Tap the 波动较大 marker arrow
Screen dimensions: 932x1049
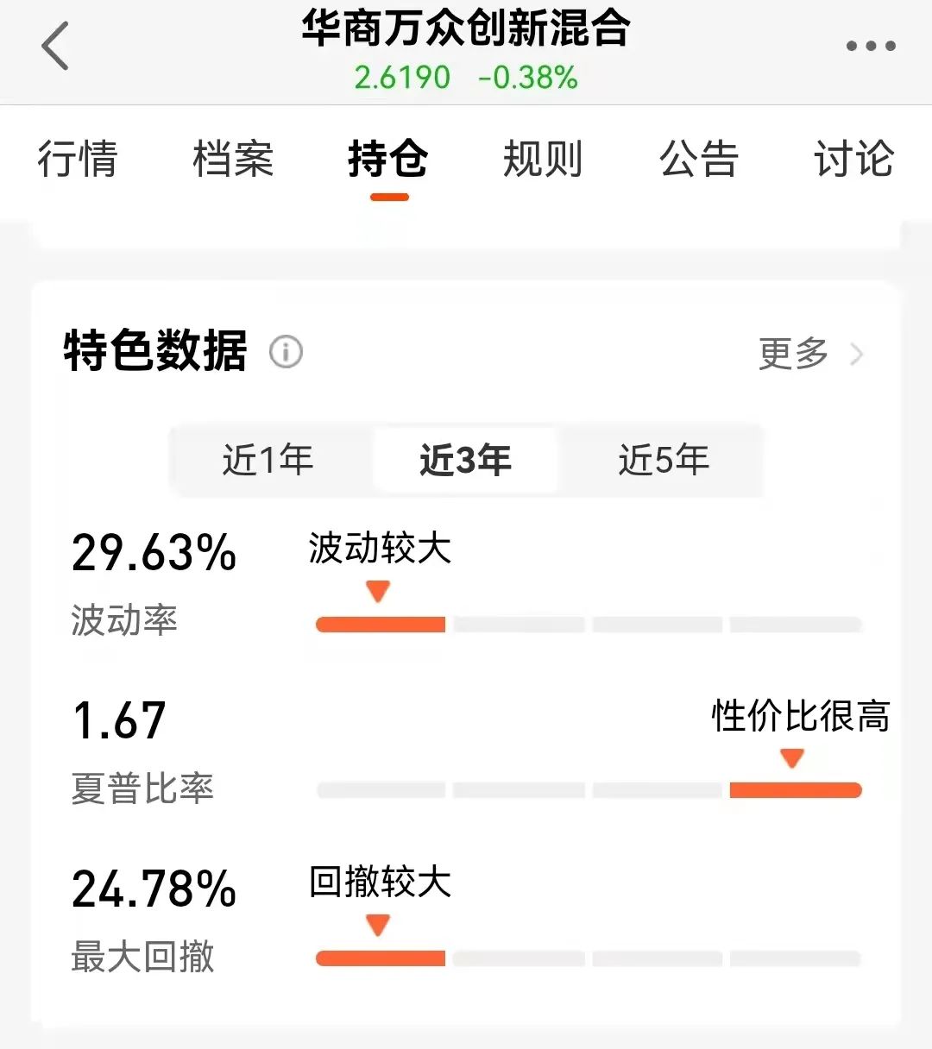(377, 589)
